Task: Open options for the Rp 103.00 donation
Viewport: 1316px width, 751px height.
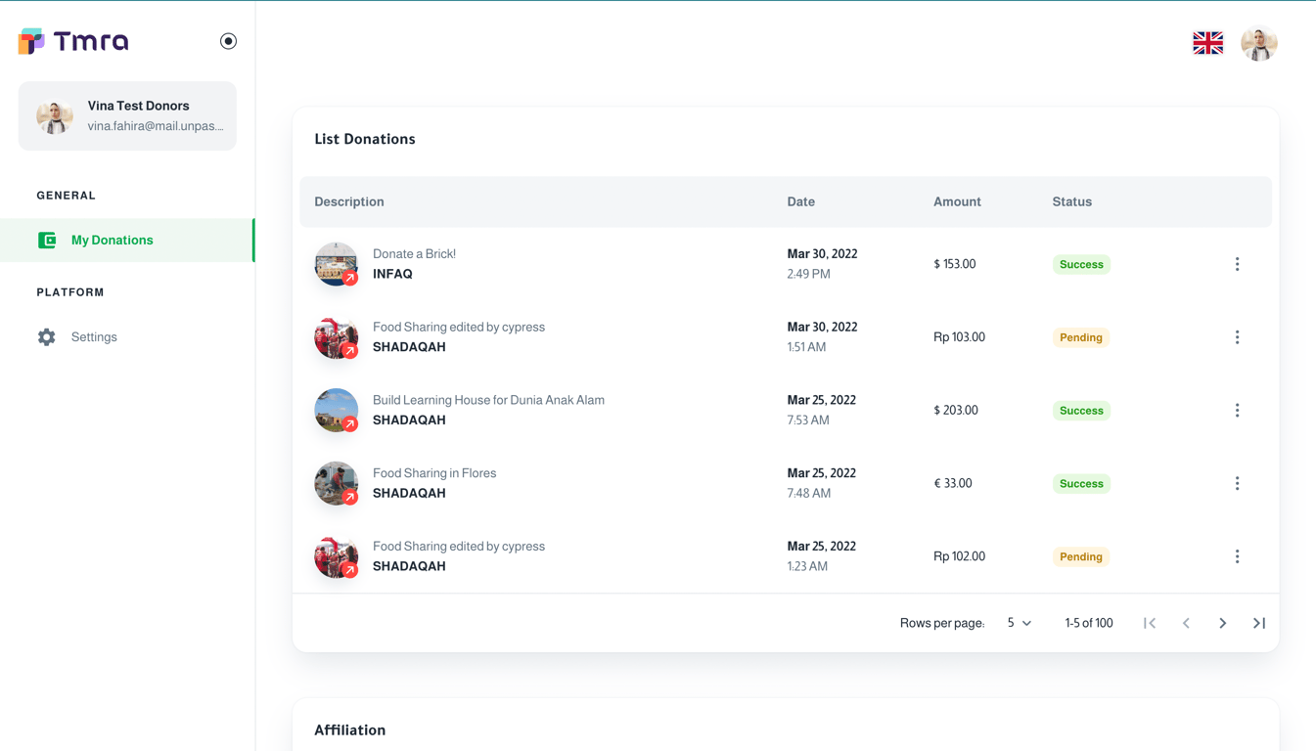Action: point(1237,337)
